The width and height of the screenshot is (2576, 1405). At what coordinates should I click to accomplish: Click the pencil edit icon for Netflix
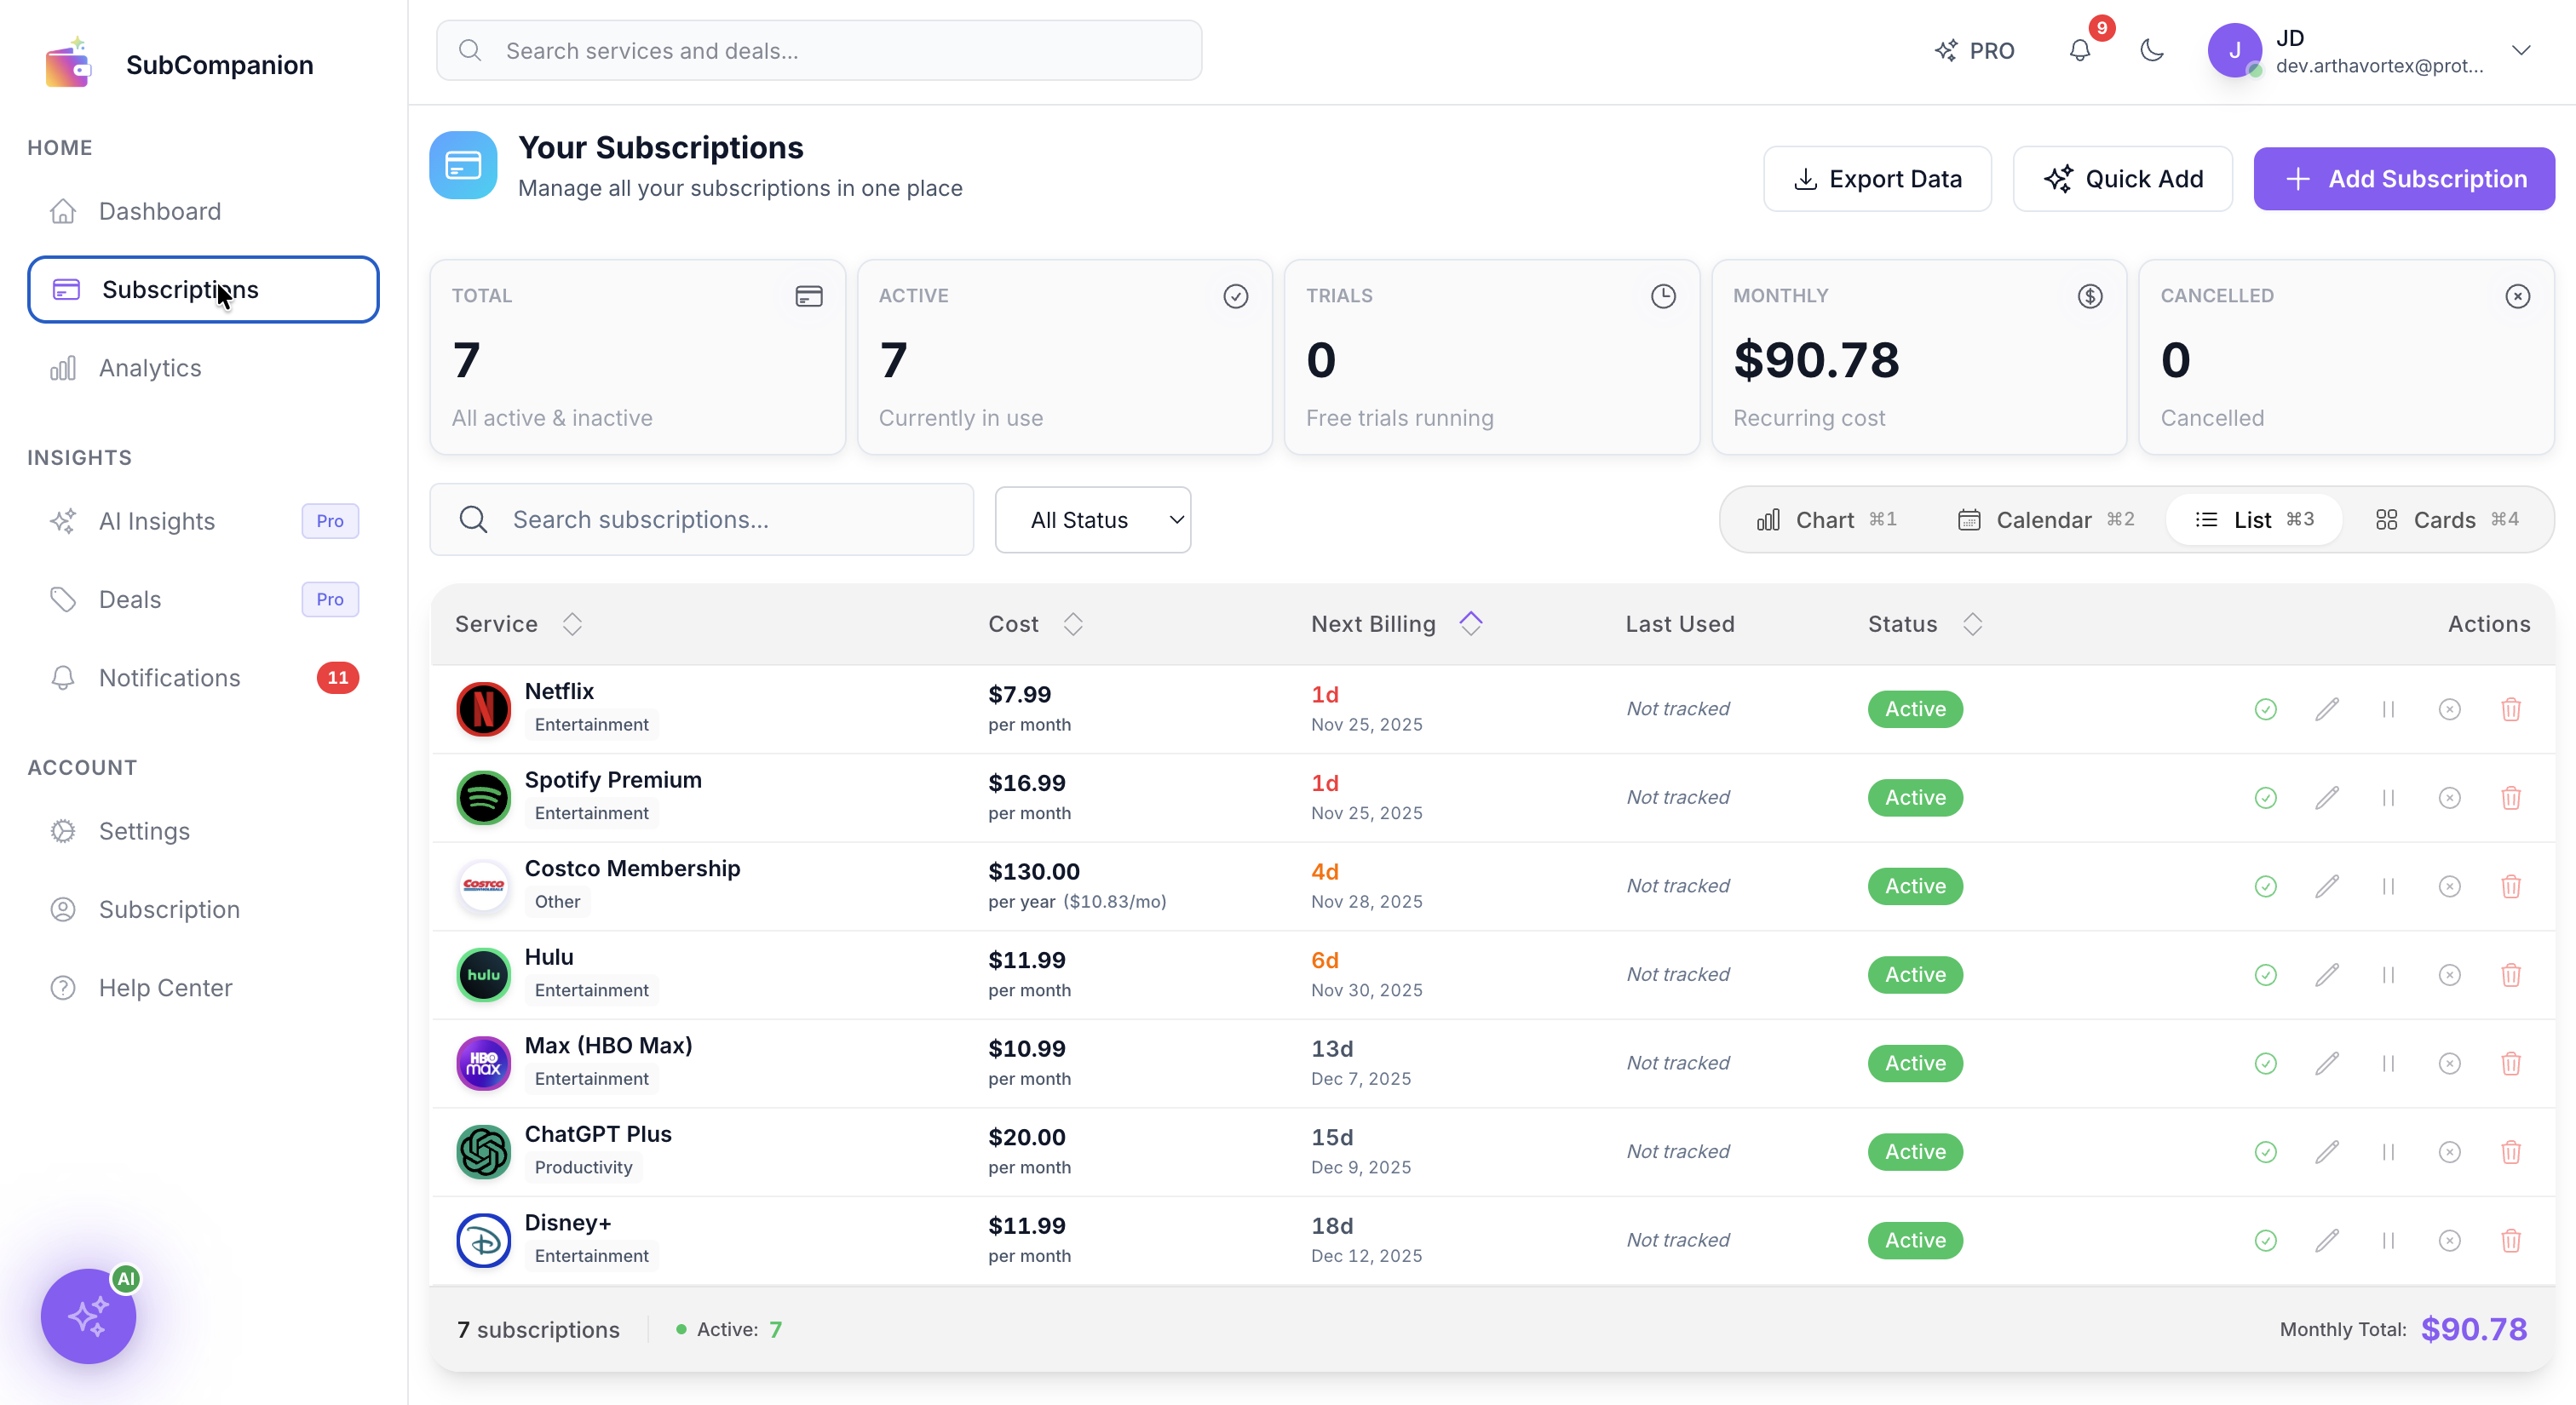[2327, 709]
